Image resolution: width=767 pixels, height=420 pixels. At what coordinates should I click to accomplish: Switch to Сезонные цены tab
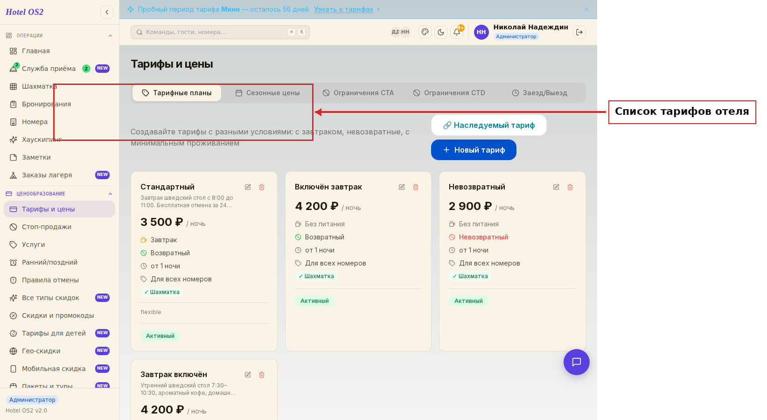pyautogui.click(x=267, y=93)
